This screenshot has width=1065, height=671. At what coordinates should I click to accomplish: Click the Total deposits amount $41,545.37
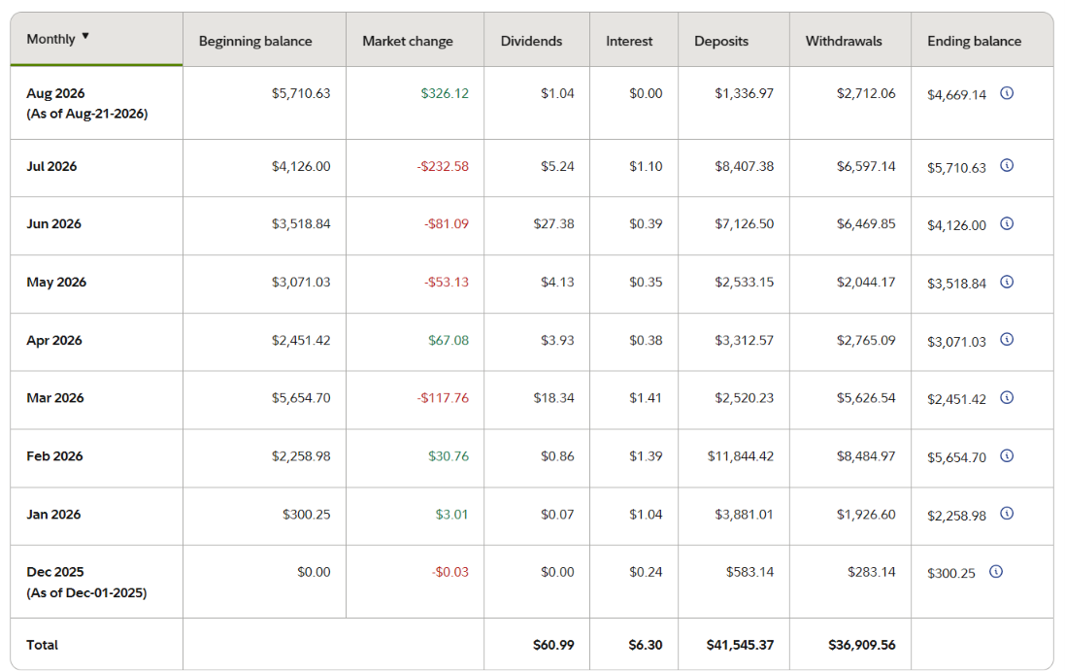click(x=740, y=645)
